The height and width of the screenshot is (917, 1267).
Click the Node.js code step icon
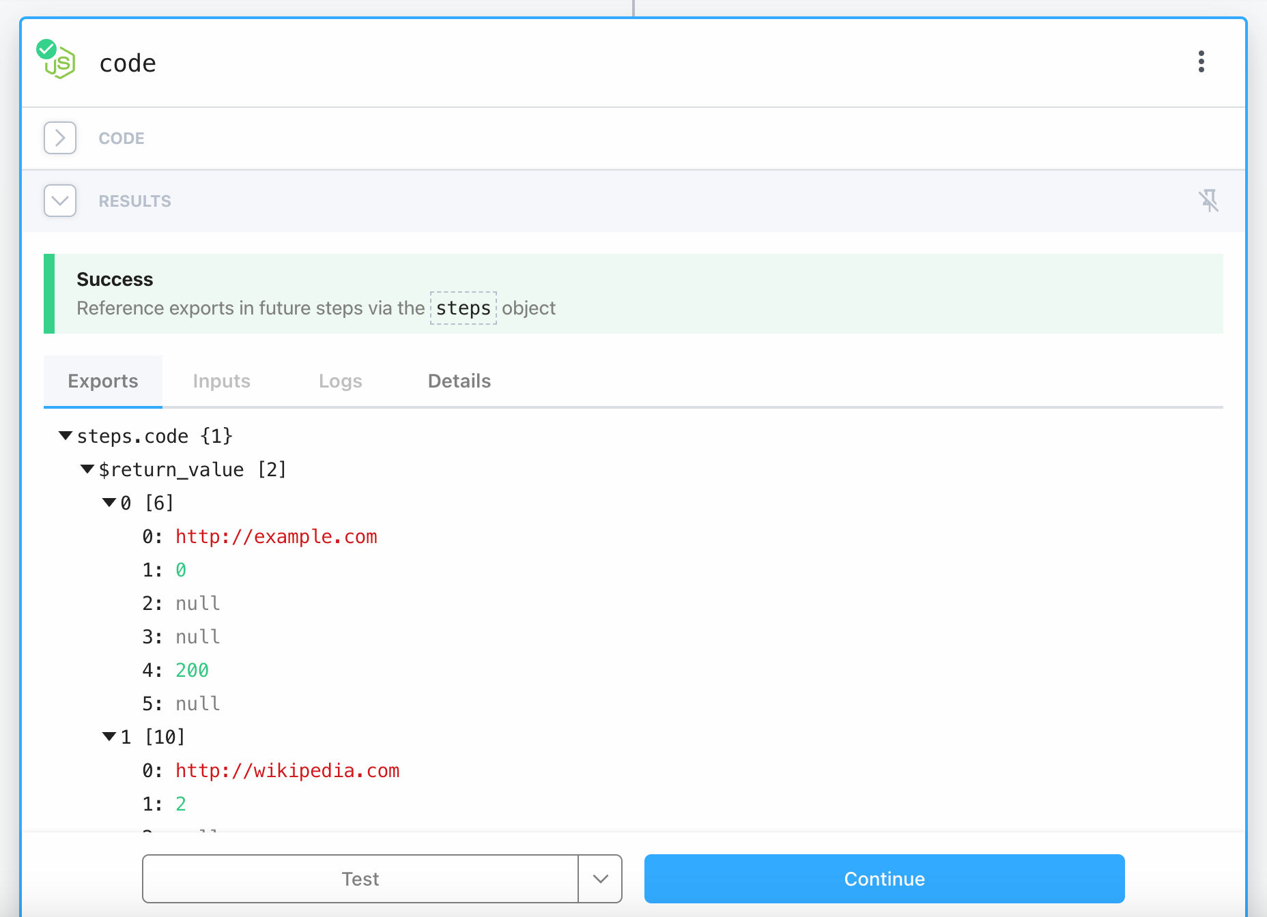click(57, 60)
